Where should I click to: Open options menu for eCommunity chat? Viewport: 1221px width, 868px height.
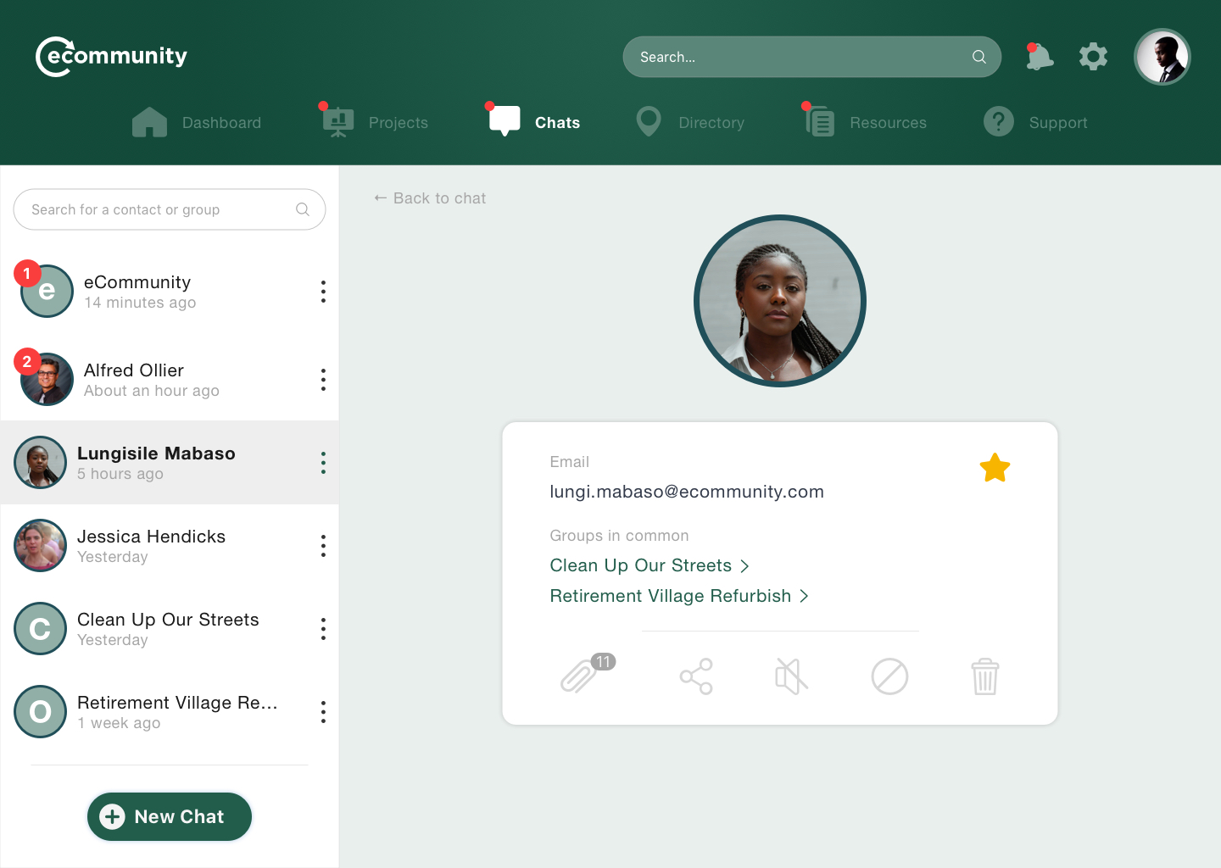point(323,292)
